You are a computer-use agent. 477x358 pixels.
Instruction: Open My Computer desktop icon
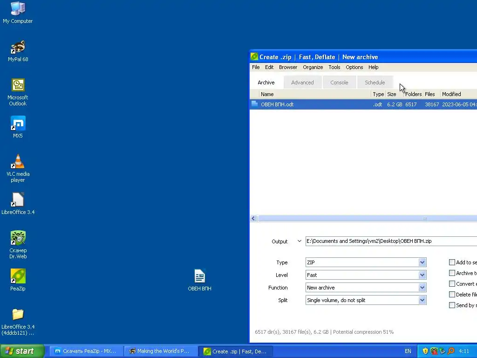pyautogui.click(x=18, y=13)
